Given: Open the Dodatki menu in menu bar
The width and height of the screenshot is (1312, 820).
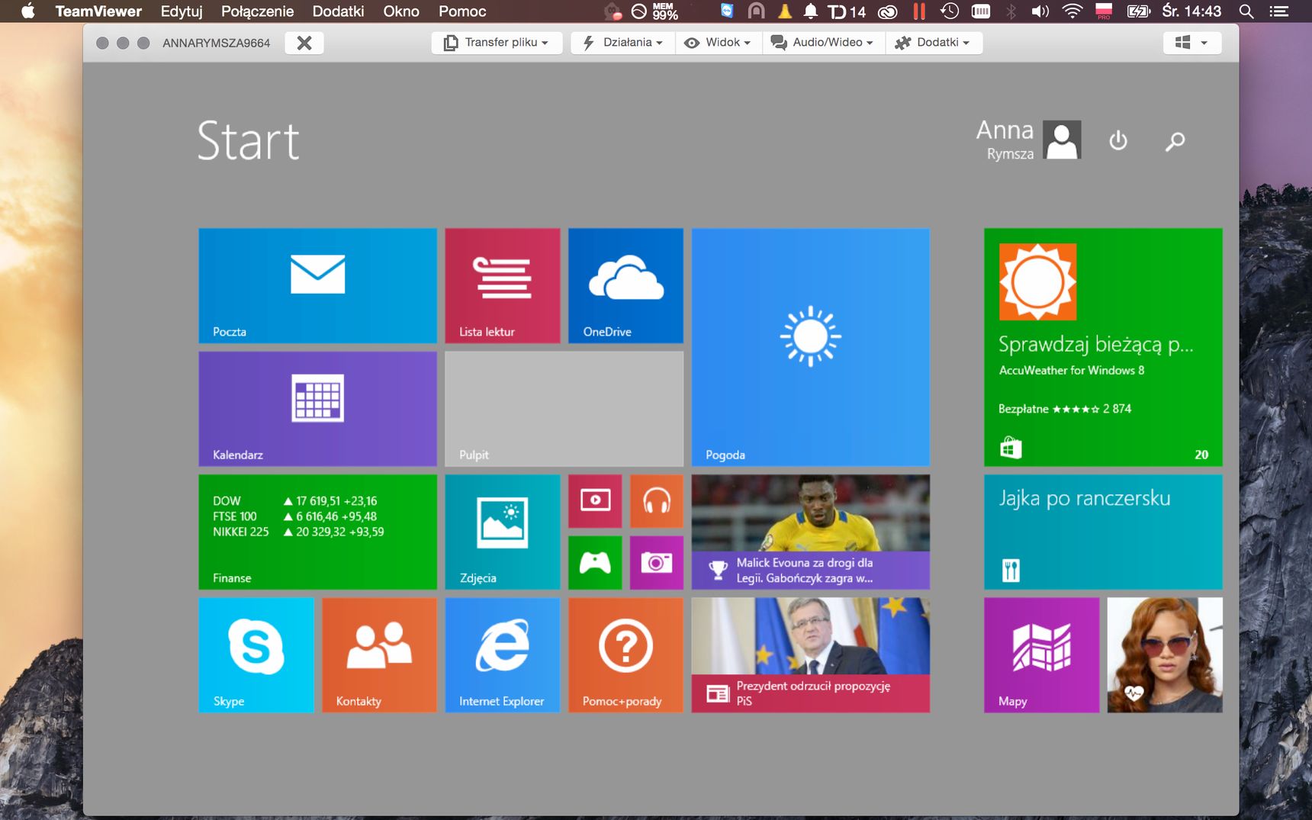Looking at the screenshot, I should tap(338, 11).
